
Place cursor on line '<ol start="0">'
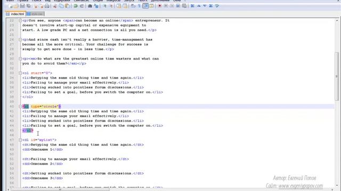tap(37, 73)
